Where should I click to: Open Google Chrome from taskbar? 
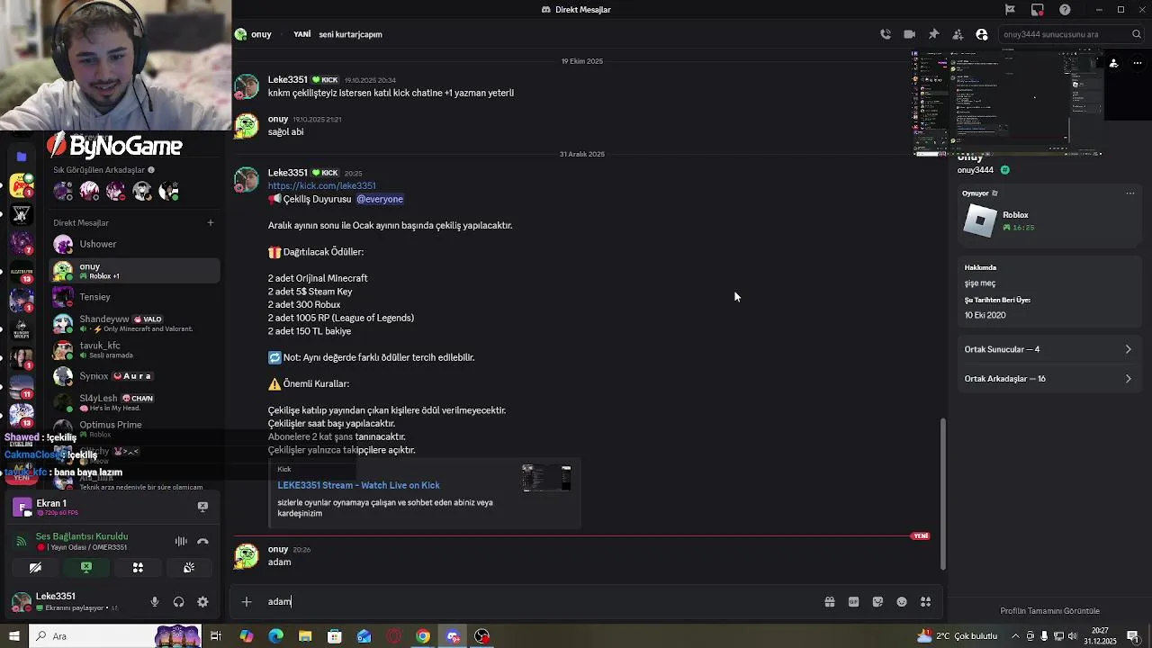coord(423,636)
